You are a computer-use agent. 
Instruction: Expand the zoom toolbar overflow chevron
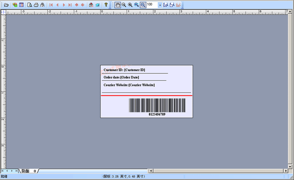click(182, 6)
